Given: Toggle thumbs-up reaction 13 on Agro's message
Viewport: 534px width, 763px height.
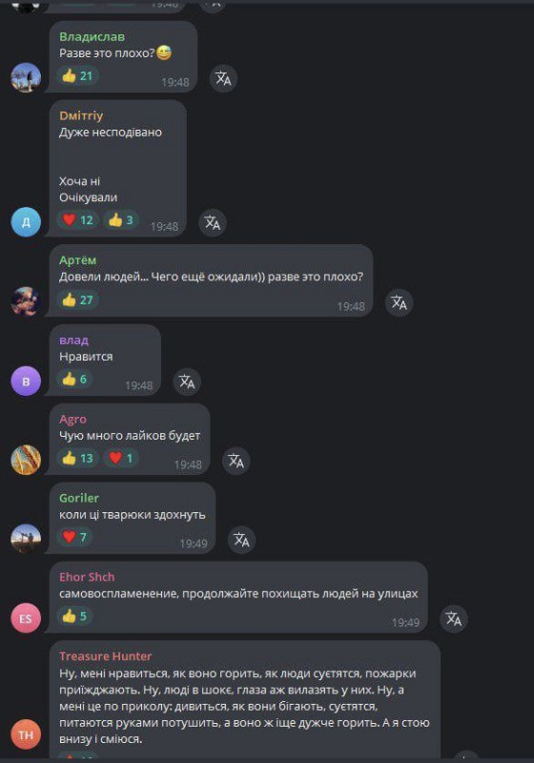Looking at the screenshot, I should [x=78, y=458].
